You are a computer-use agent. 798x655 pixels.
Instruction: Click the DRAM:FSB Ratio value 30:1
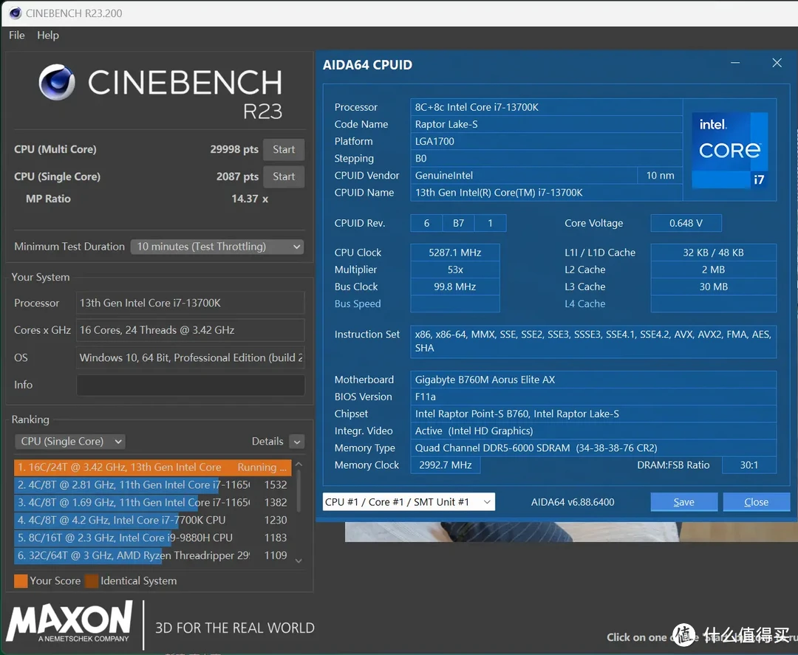coord(749,465)
